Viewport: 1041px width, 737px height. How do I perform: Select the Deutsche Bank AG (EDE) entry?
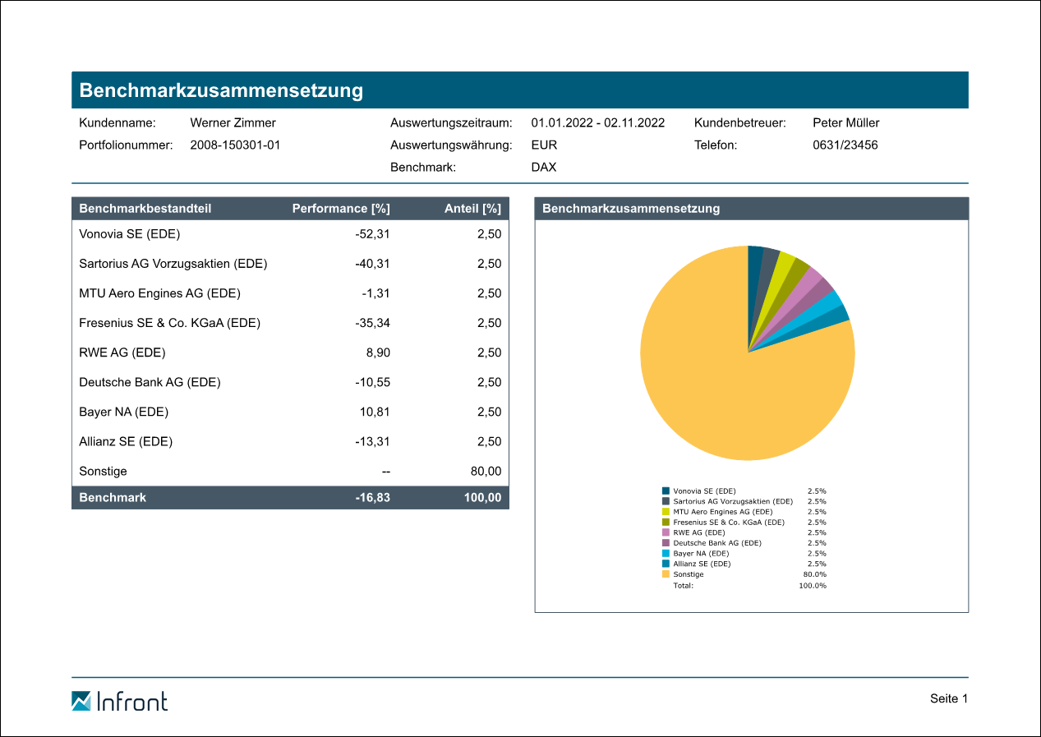[150, 382]
